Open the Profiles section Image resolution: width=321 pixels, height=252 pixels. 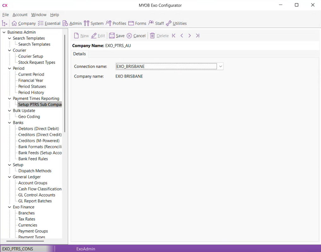[x=116, y=23]
